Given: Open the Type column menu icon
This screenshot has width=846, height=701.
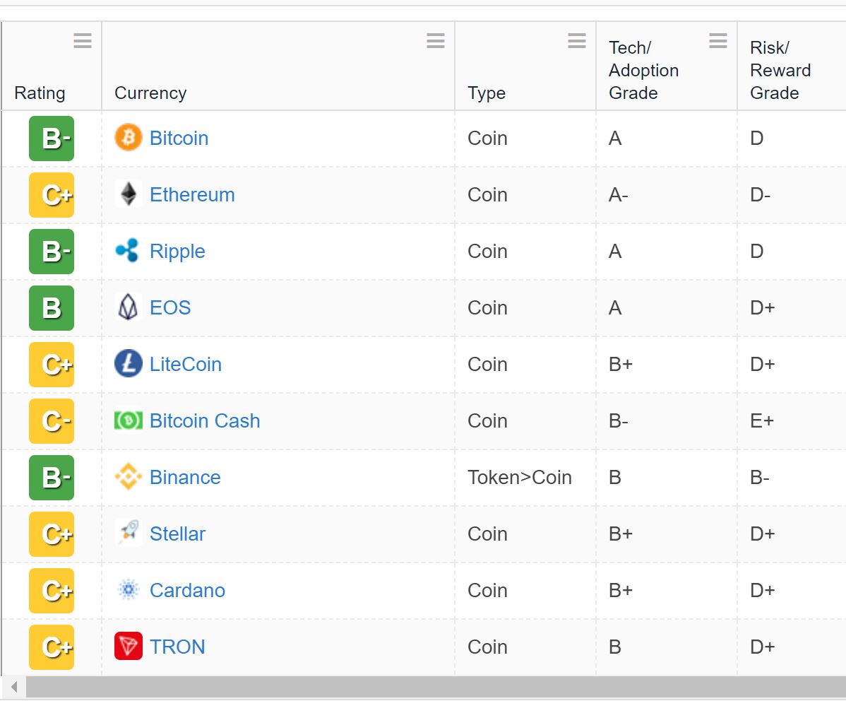Looking at the screenshot, I should click(577, 40).
